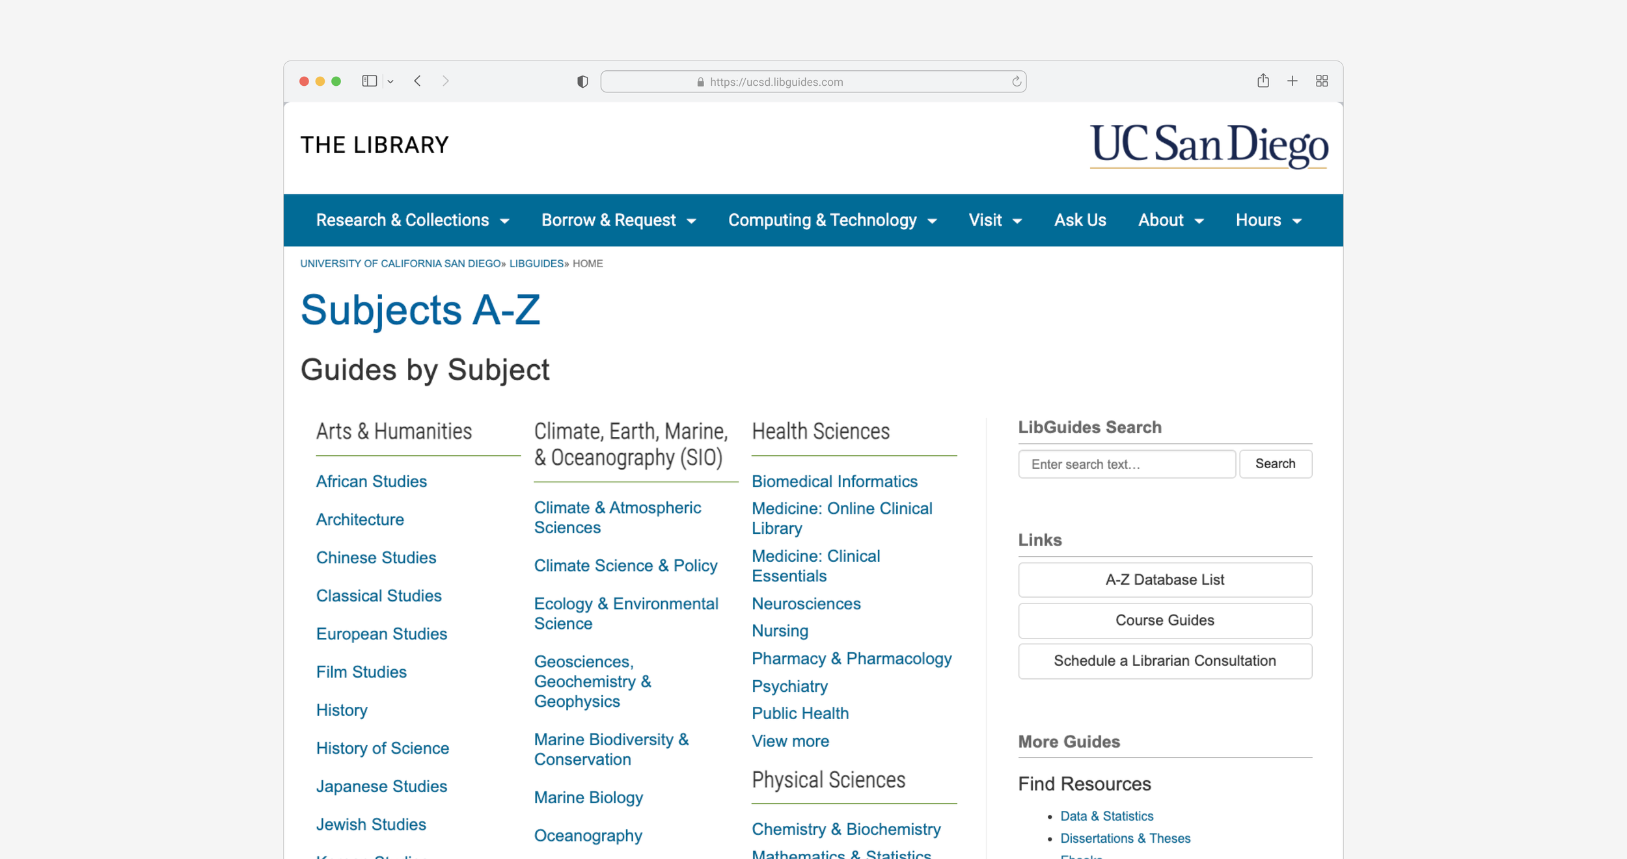Go back with the browser back arrow

418,81
